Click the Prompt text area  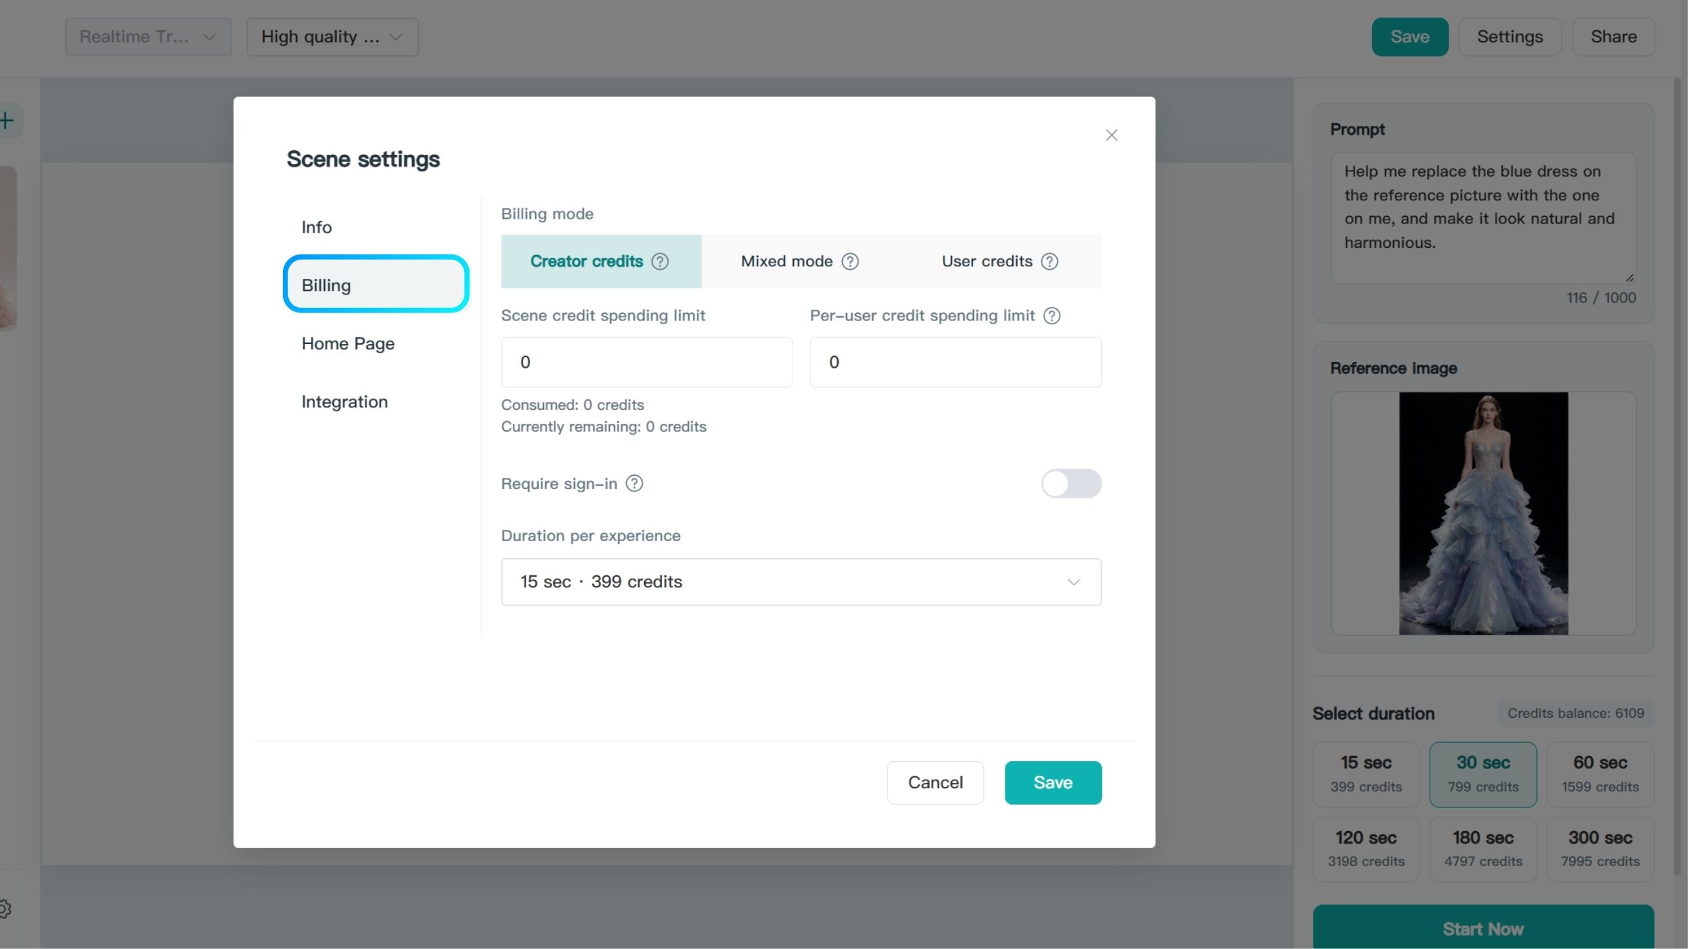(x=1483, y=219)
